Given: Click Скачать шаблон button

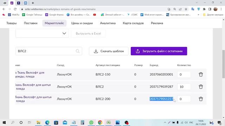Looking at the screenshot, I should point(109,51).
